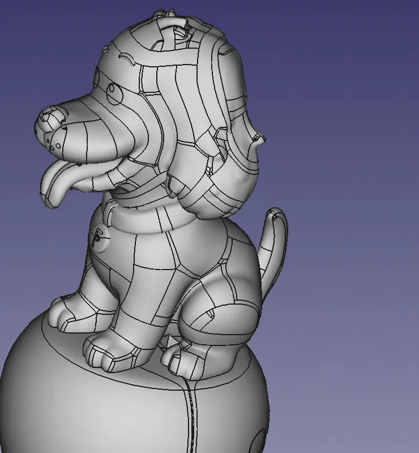This screenshot has height=453, width=419.
Task: Select the dog's front center paw
Action: point(108,347)
